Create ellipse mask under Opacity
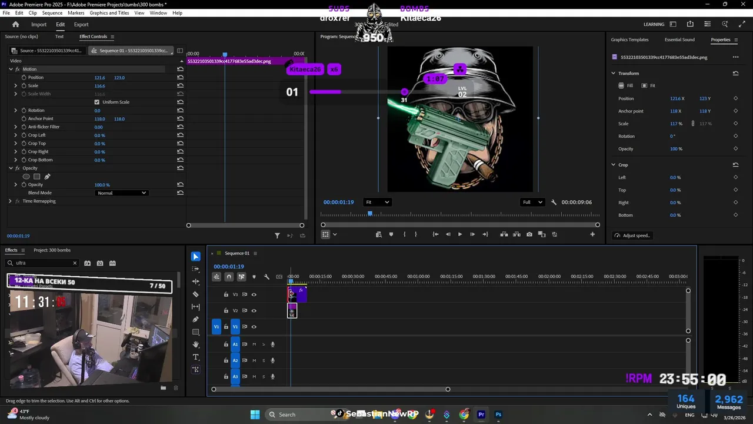 26,177
